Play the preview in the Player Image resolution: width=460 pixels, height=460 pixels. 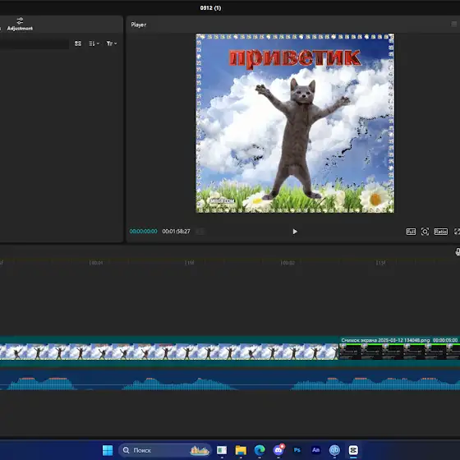point(295,232)
